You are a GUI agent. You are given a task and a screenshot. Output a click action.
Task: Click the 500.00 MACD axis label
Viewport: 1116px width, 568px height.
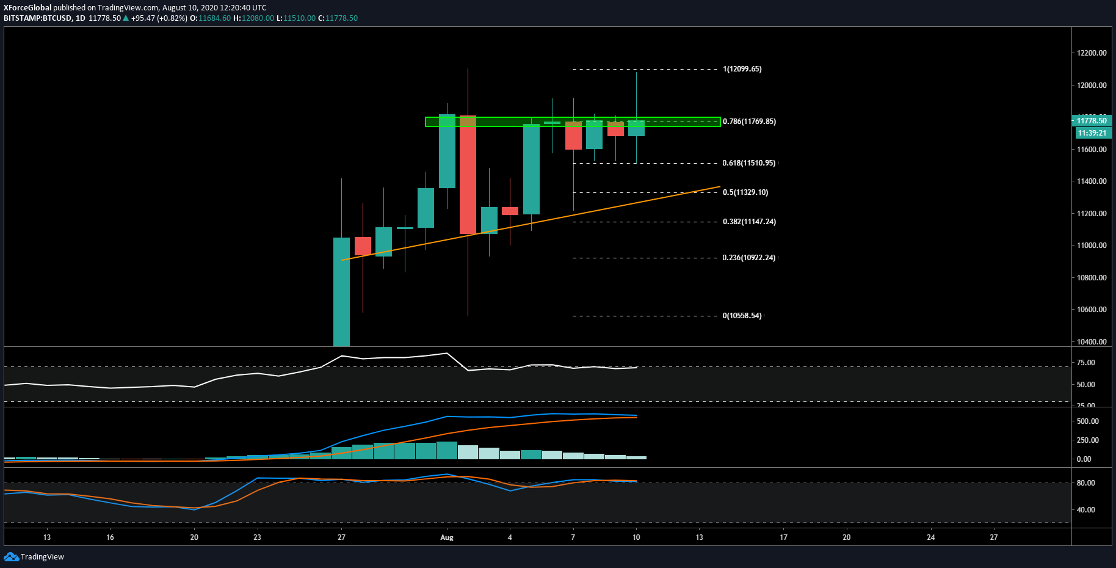pyautogui.click(x=1088, y=421)
